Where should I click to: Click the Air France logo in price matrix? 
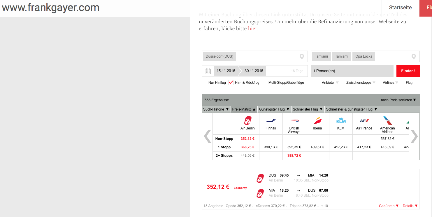[364, 120]
